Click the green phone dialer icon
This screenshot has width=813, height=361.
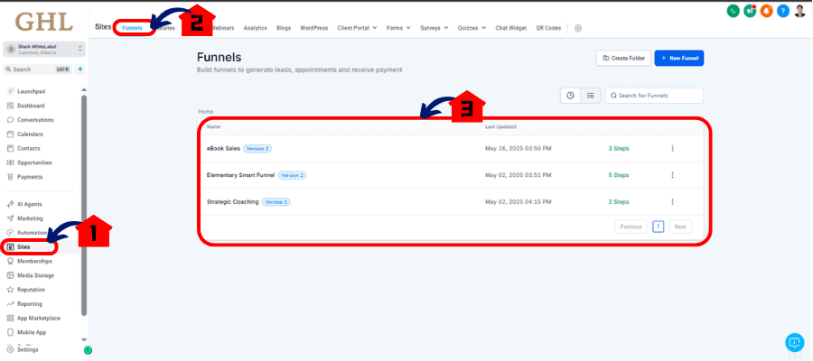point(733,10)
